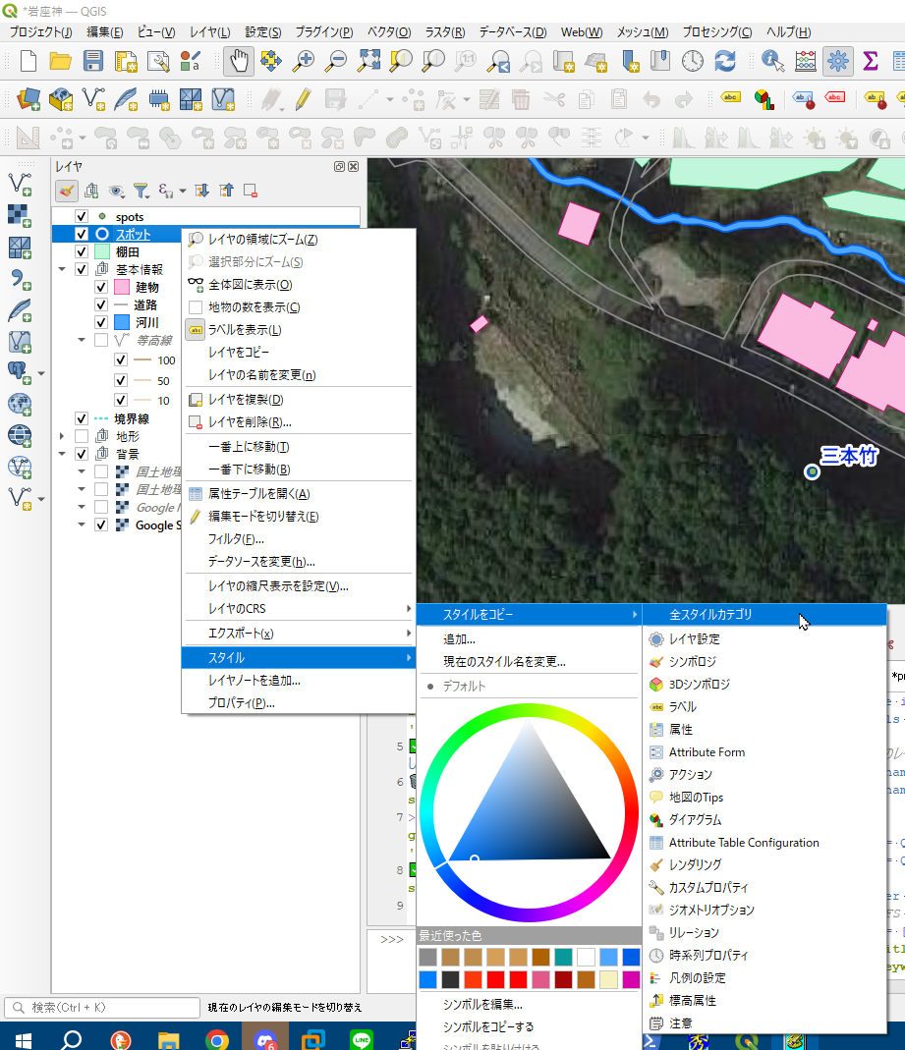Click Add Raster Layer side icon
The height and width of the screenshot is (1050, 905).
coord(20,214)
